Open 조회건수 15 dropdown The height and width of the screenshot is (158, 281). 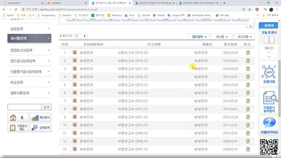pyautogui.click(x=80, y=36)
